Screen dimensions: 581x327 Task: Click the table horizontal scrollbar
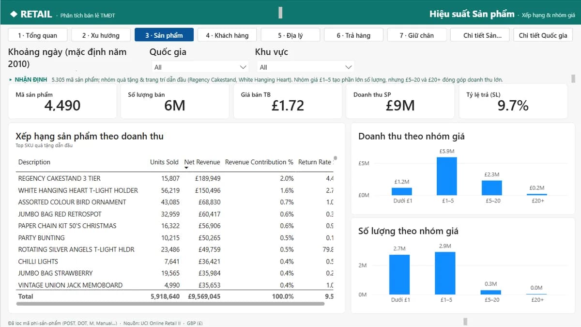click(170, 304)
